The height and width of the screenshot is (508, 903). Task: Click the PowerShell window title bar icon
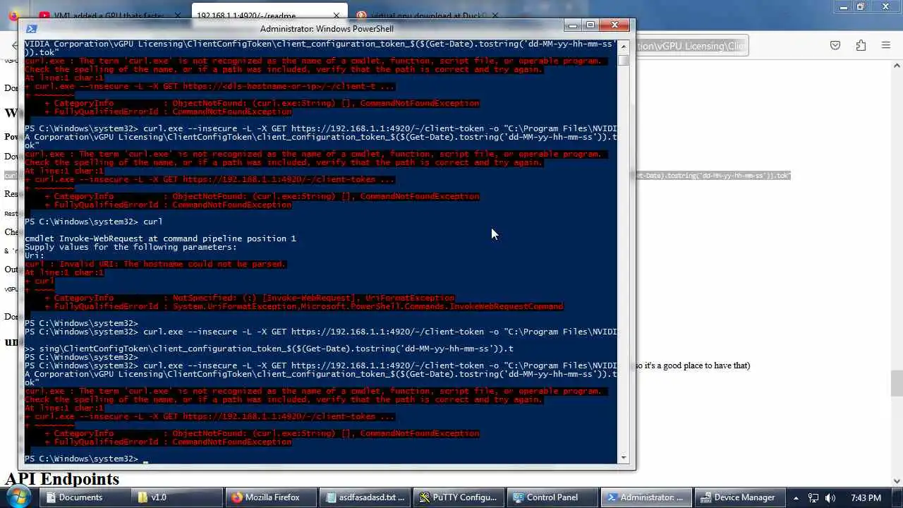(32, 29)
